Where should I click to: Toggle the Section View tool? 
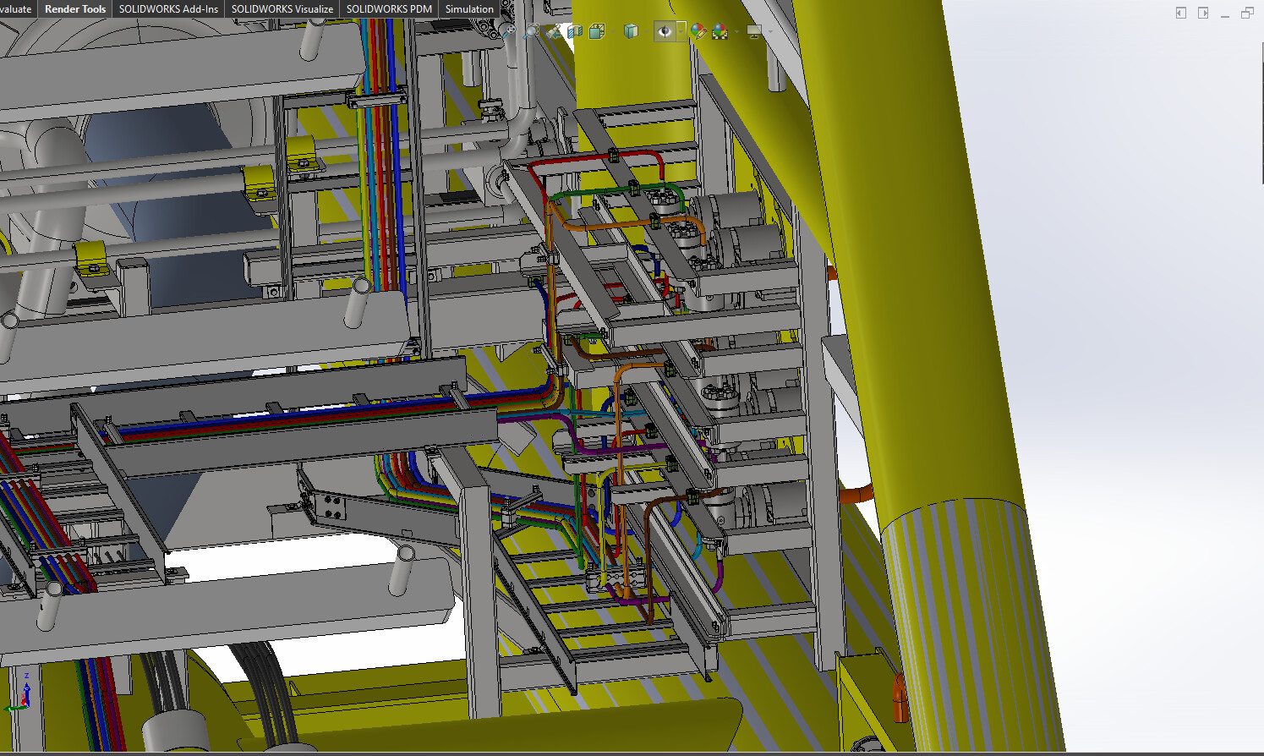tap(575, 31)
